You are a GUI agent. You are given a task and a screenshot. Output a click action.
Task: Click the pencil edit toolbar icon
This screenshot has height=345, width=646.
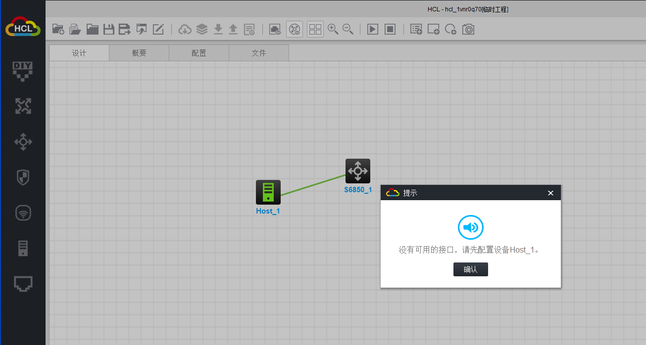pos(158,29)
